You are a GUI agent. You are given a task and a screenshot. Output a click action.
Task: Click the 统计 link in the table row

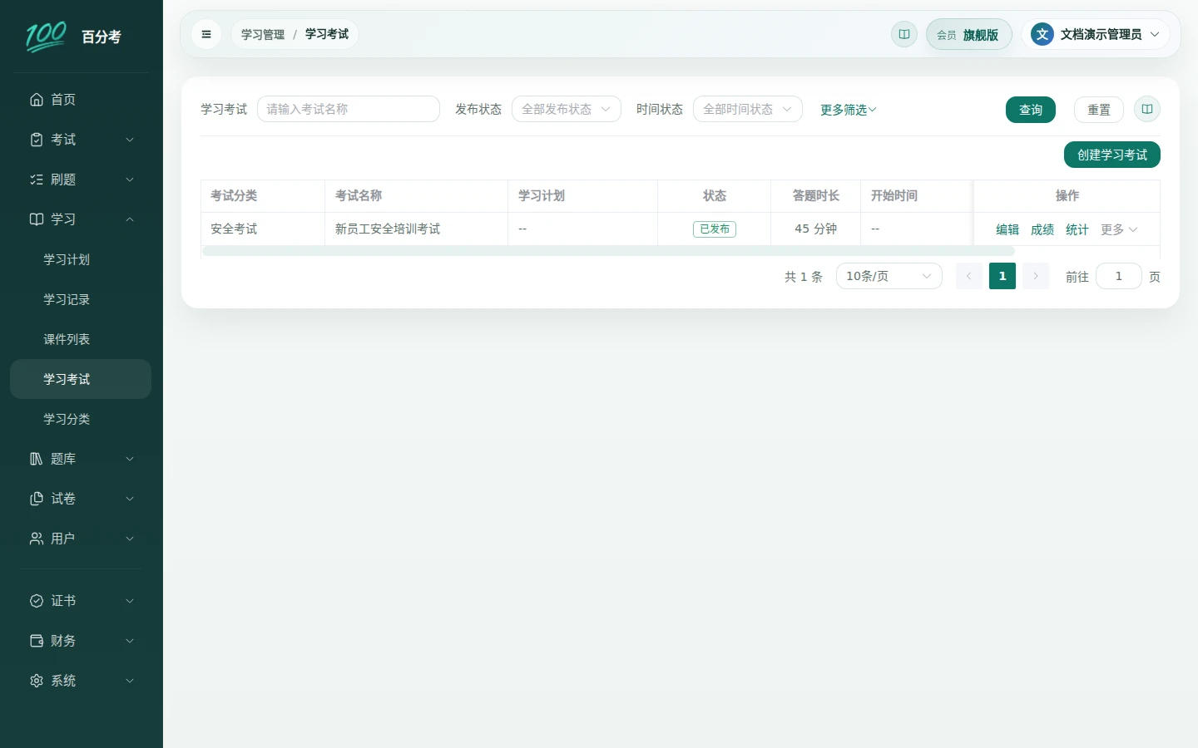point(1077,229)
